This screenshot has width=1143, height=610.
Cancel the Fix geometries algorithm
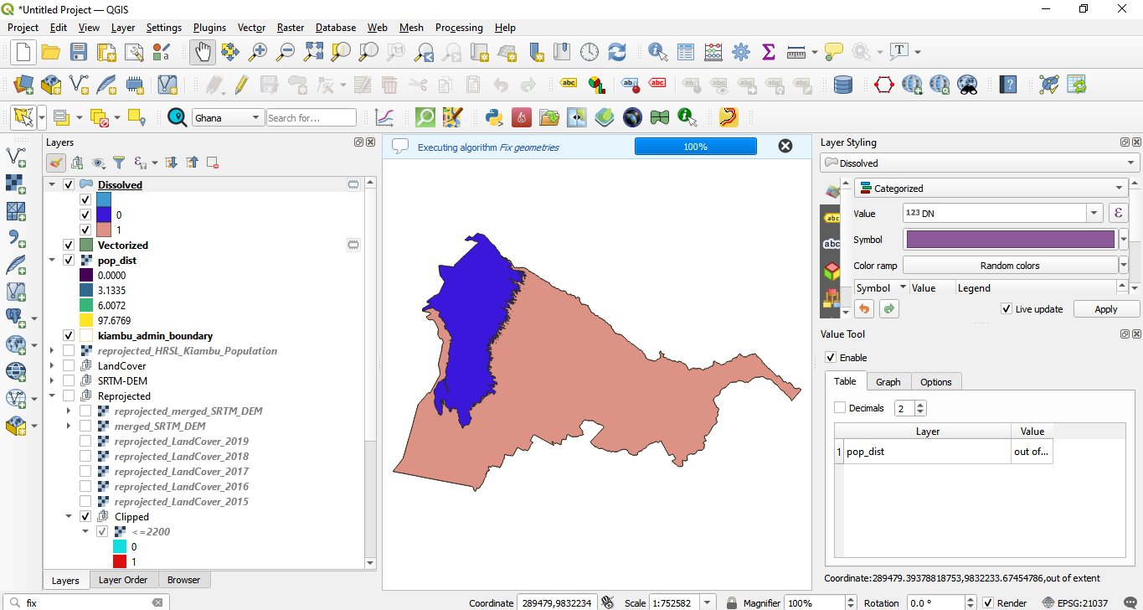[x=785, y=146]
